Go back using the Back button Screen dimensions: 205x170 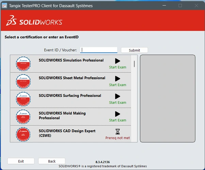pyautogui.click(x=52, y=161)
